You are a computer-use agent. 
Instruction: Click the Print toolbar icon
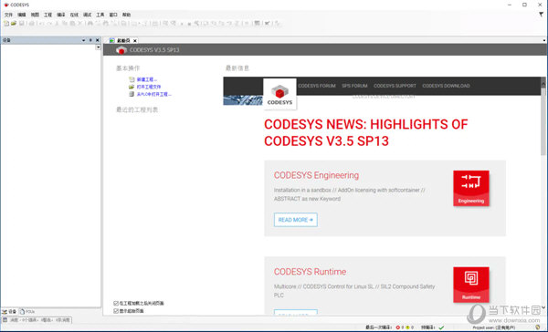click(31, 24)
